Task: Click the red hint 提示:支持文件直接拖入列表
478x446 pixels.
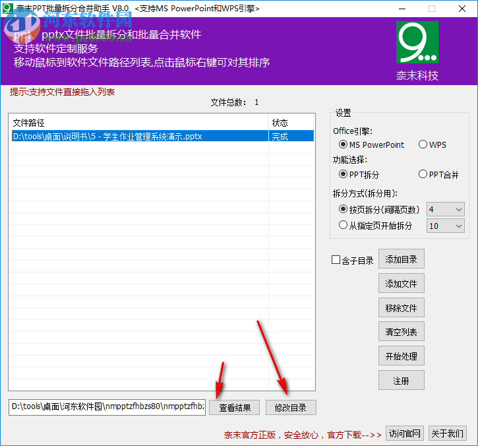Action: 62,92
